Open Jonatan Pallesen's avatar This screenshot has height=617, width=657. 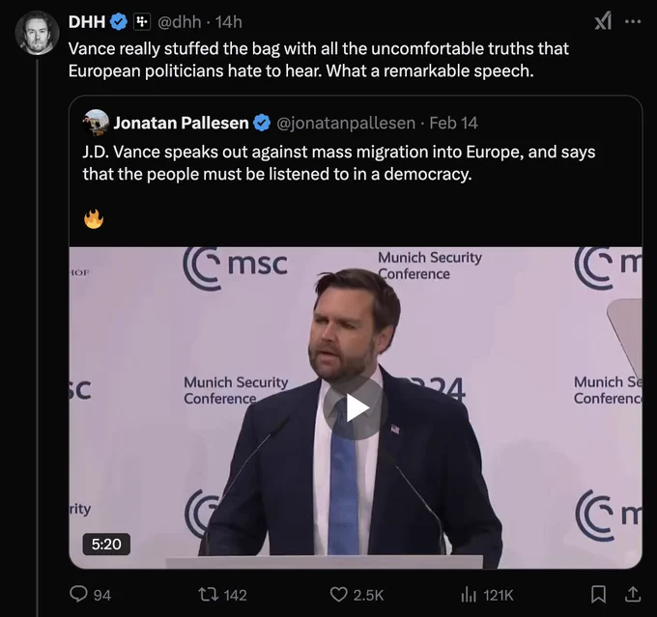point(96,123)
